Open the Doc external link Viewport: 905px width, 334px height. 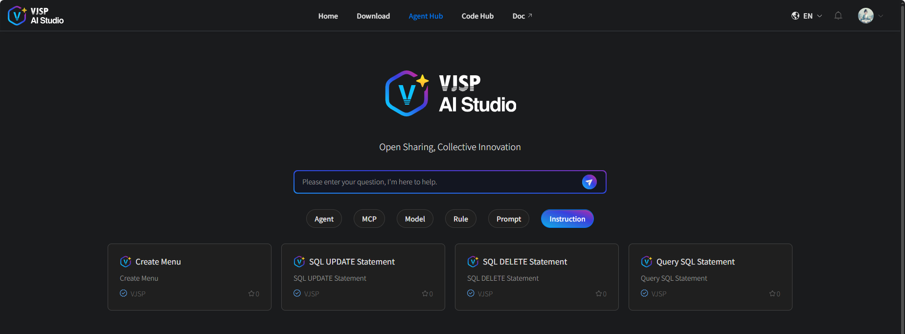(522, 16)
